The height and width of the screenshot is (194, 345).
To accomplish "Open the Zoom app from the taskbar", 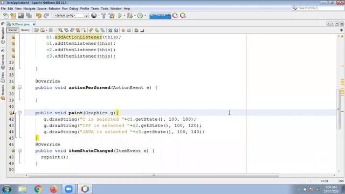I will [68, 189].
